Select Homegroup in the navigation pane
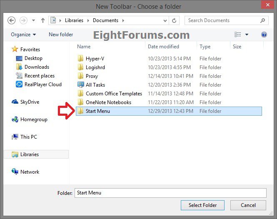The width and height of the screenshot is (277, 219). click(33, 119)
